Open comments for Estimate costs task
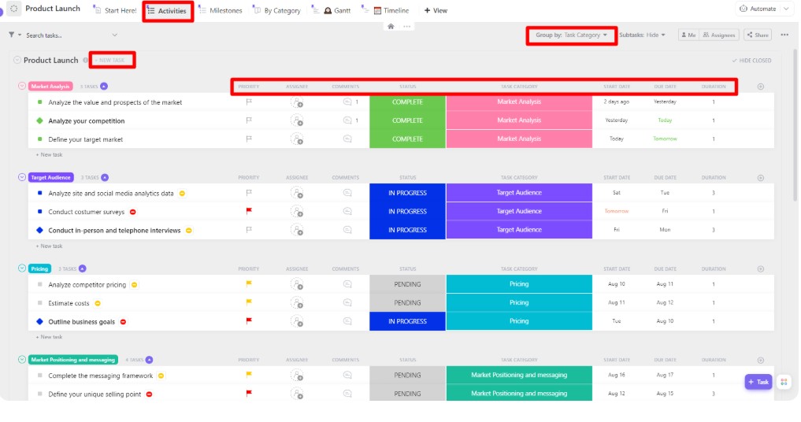The image size is (801, 422). (347, 302)
